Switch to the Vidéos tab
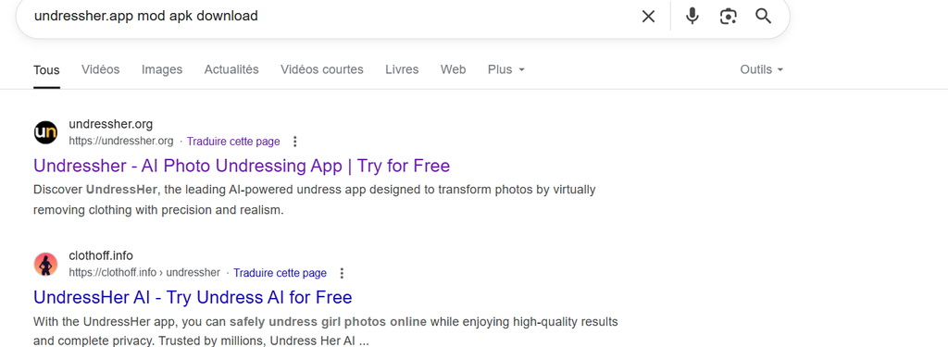The image size is (948, 347). pos(100,69)
